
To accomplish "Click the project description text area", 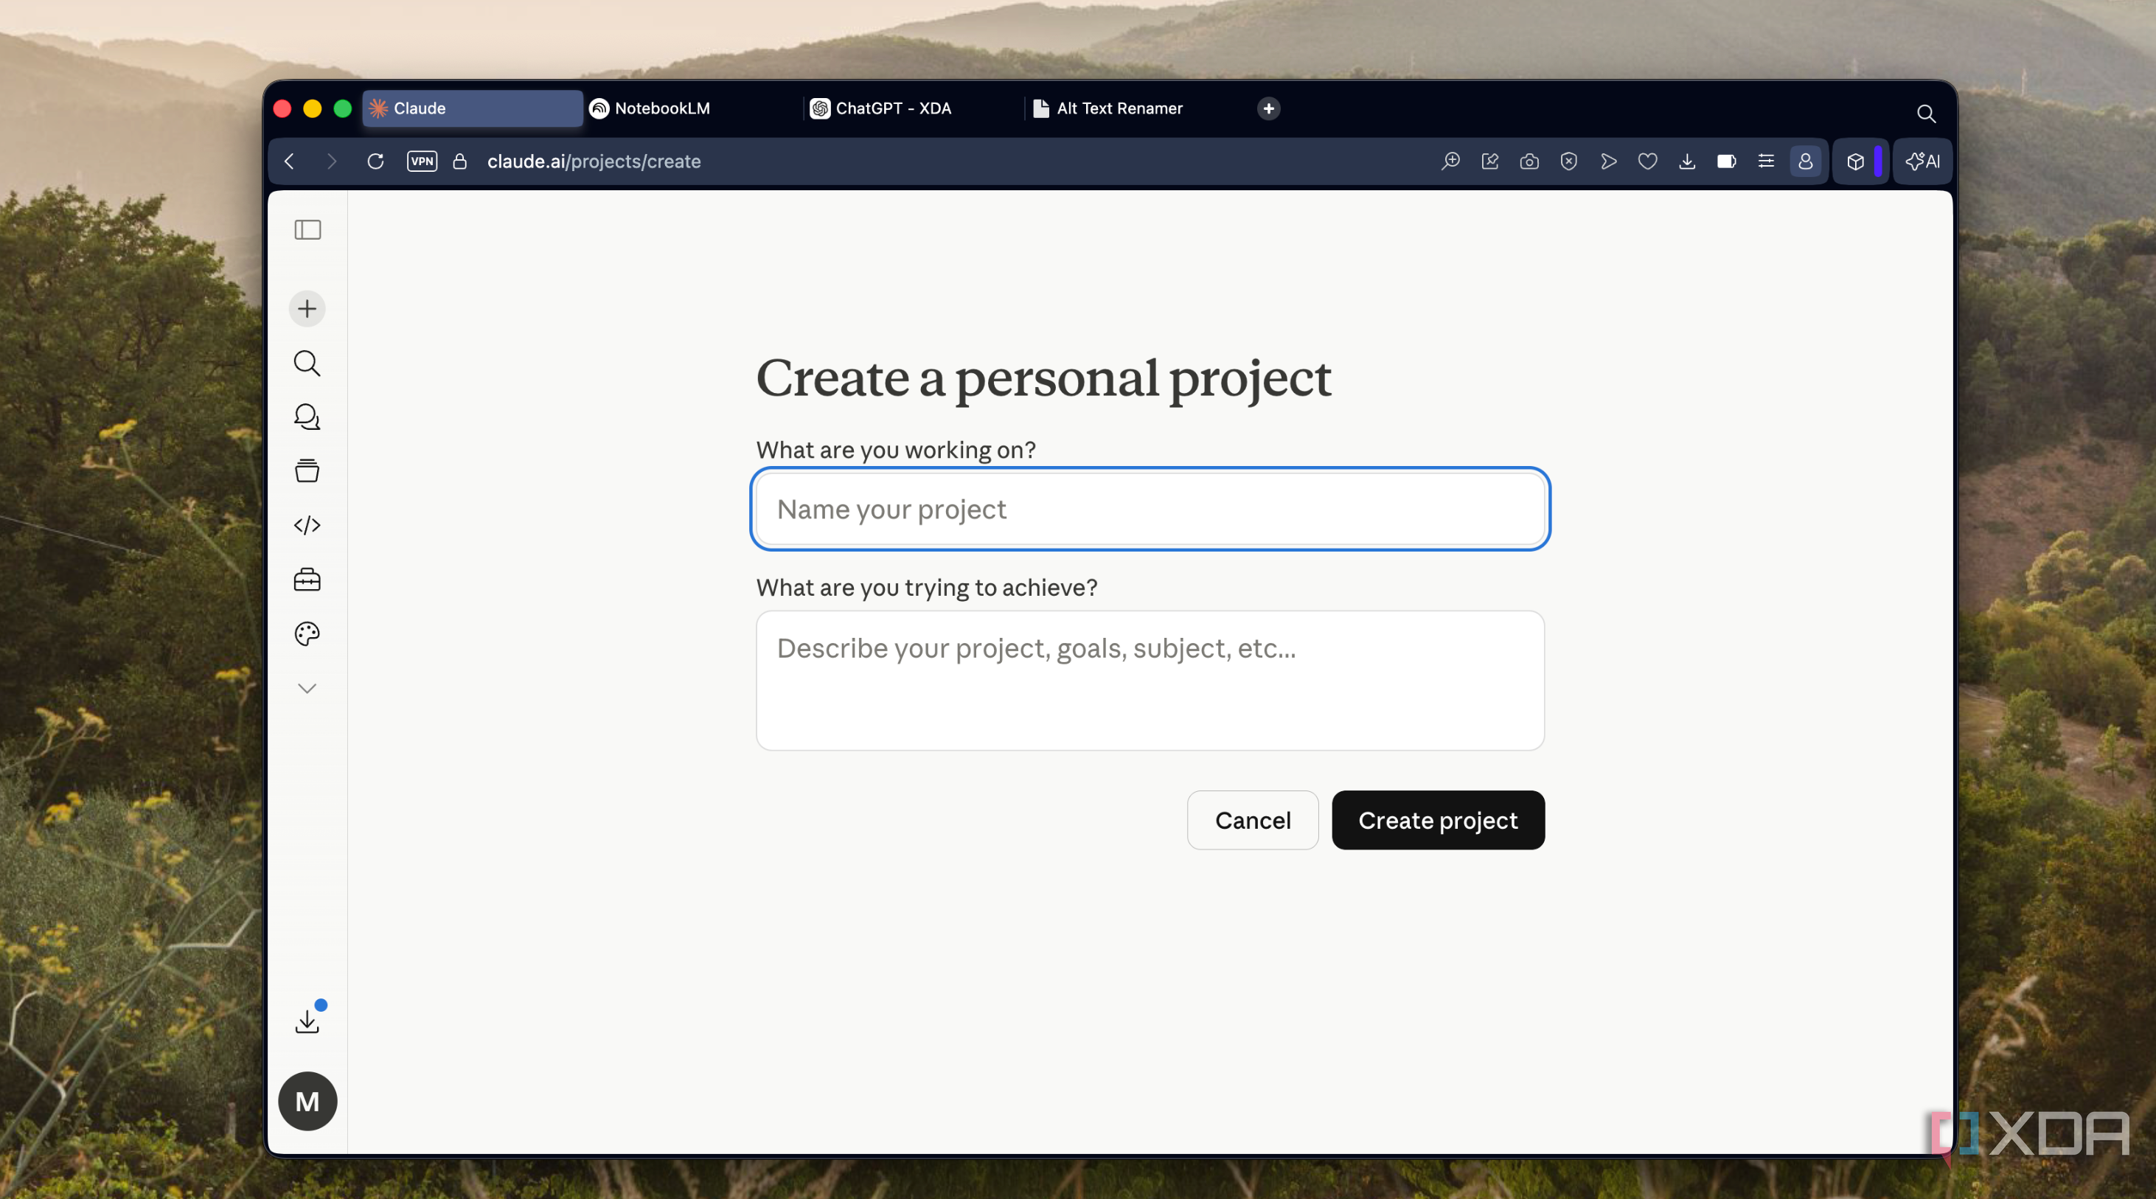I will 1150,681.
